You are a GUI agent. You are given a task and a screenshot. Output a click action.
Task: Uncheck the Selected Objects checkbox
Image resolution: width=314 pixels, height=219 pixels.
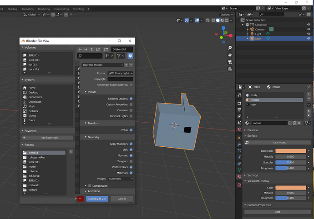click(131, 99)
